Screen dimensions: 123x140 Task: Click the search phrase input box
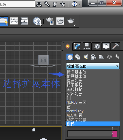[x=17, y=4]
